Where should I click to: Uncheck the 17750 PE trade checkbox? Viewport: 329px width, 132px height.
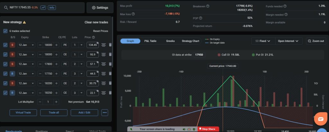(x=5, y=74)
